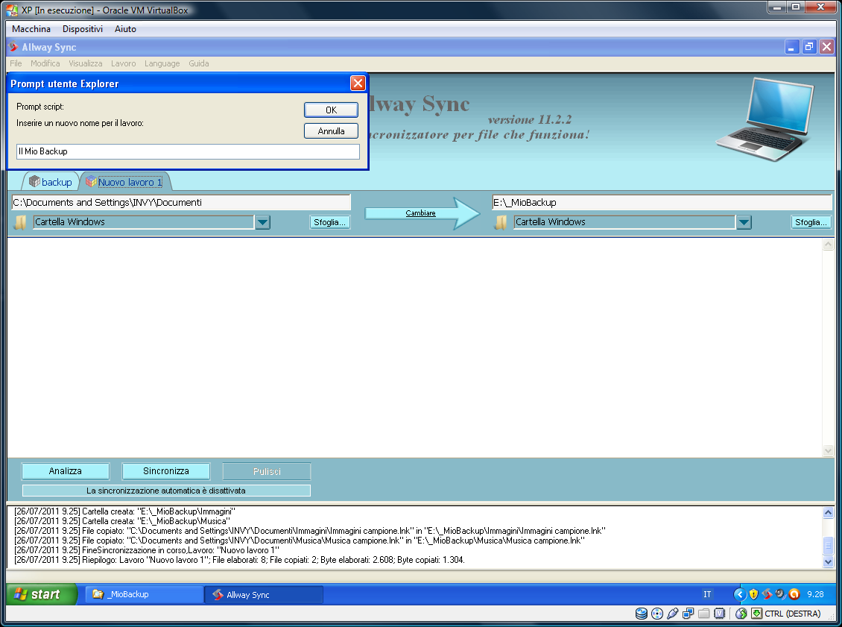Screen dimensions: 842x627
Task: Click up arrow of the log panel scrollbar
Action: 828,513
